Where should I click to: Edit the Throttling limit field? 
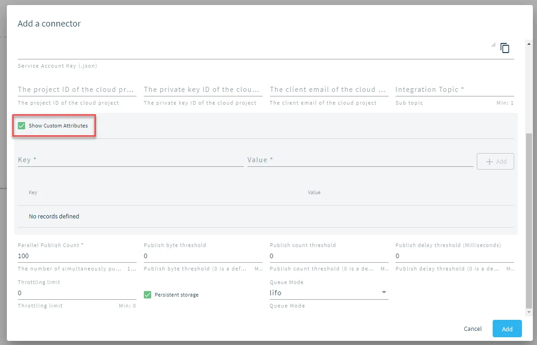click(77, 293)
